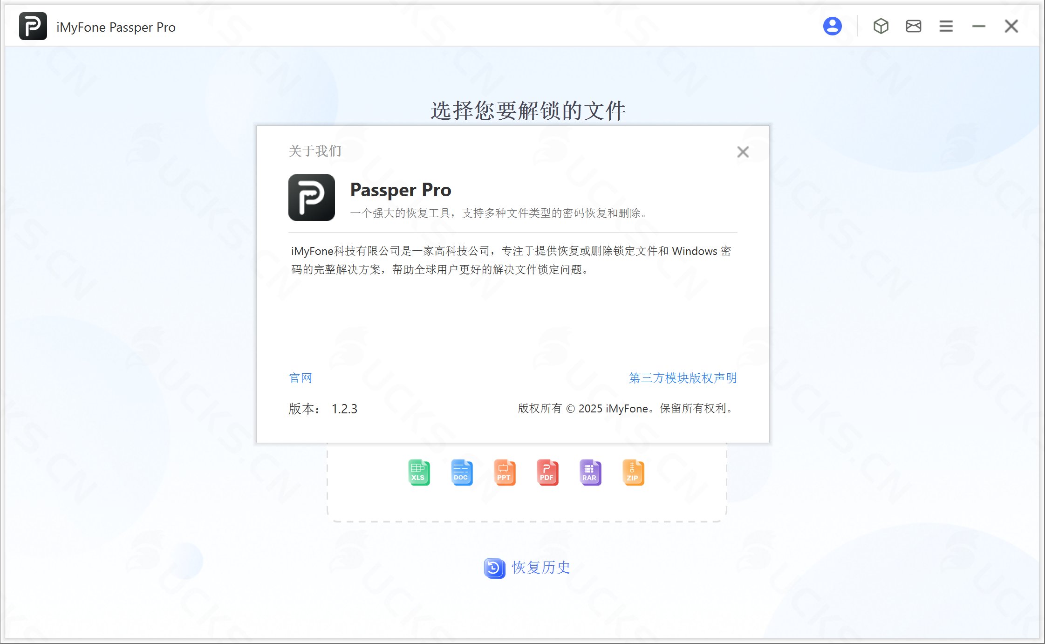This screenshot has width=1045, height=644.
Task: Click the Passper Pro logo in dialog
Action: pyautogui.click(x=311, y=198)
